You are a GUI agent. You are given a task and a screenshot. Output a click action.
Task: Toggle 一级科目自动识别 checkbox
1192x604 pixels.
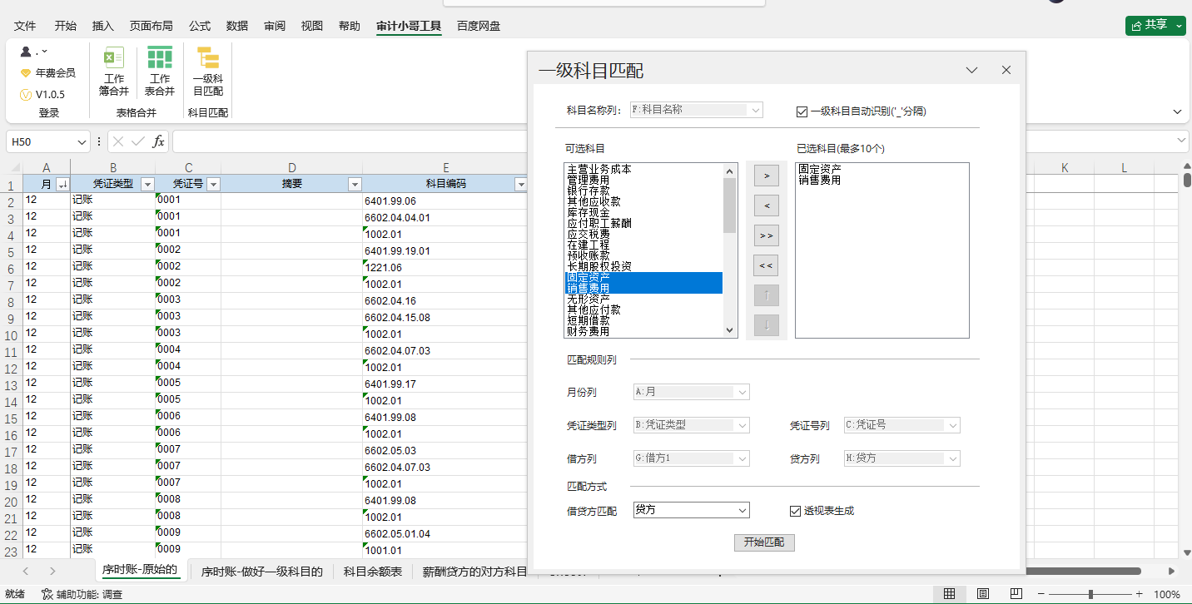tap(802, 111)
